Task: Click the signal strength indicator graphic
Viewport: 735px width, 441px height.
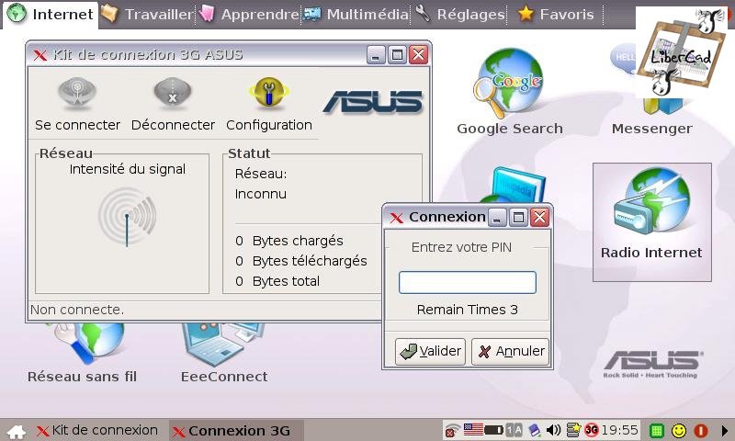Action: [127, 217]
